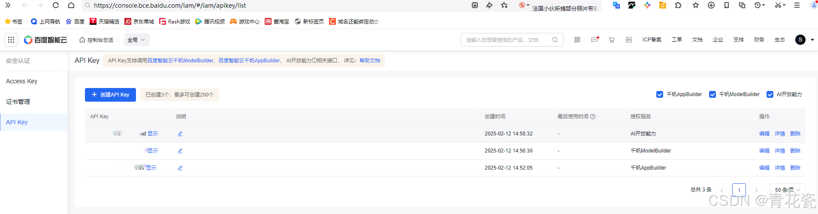This screenshot has height=214, width=818.
Task: Open 工单 in the top menu
Action: (677, 40)
